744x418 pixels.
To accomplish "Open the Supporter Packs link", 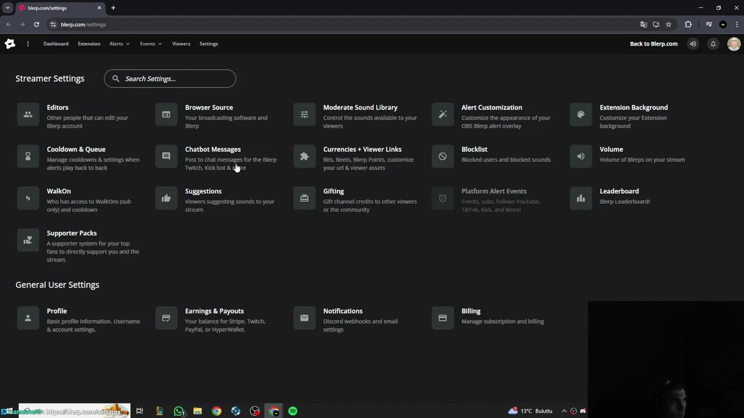I will click(x=71, y=233).
